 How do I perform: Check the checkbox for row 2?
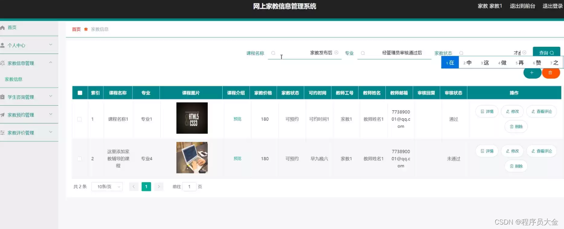(x=79, y=157)
